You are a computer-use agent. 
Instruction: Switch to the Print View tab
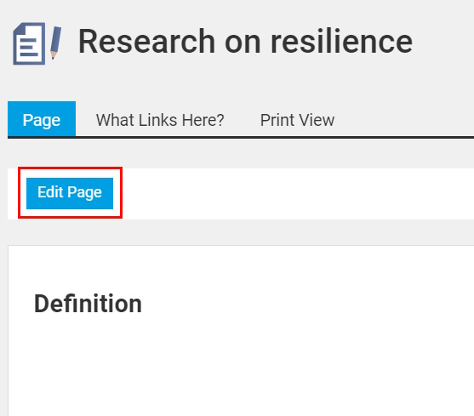(x=297, y=120)
